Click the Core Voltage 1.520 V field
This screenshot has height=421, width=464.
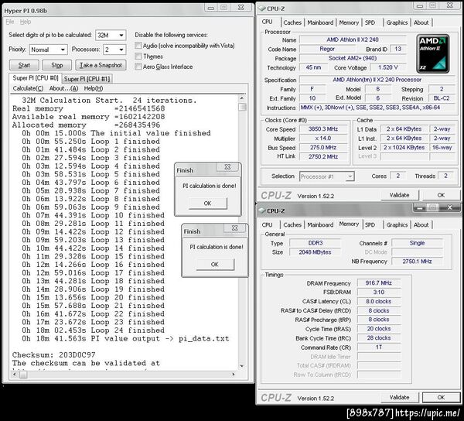[x=388, y=67]
